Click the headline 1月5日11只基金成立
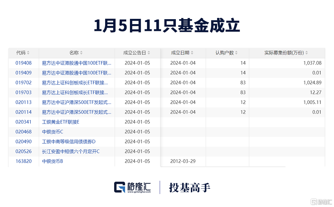The width and height of the screenshot is (334, 207). (167, 26)
